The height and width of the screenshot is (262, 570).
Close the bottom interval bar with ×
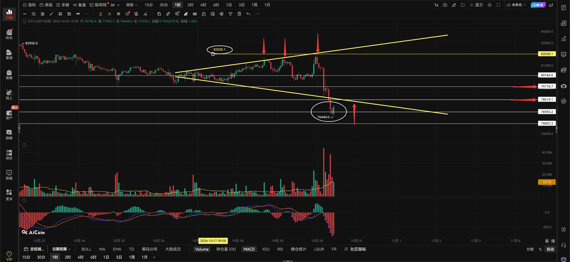(154, 257)
